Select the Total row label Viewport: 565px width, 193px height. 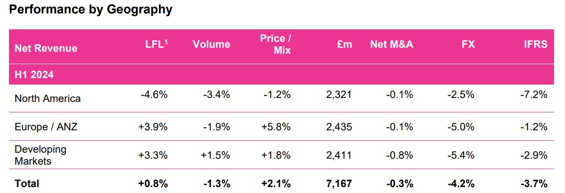26,184
